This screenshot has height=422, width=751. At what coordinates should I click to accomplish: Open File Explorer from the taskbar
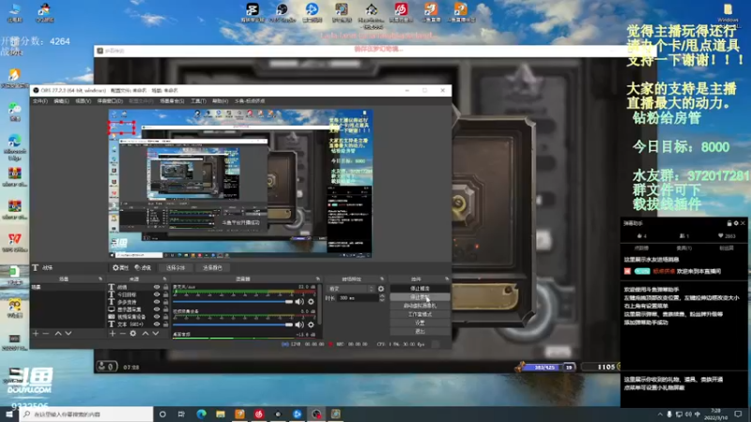click(x=221, y=414)
